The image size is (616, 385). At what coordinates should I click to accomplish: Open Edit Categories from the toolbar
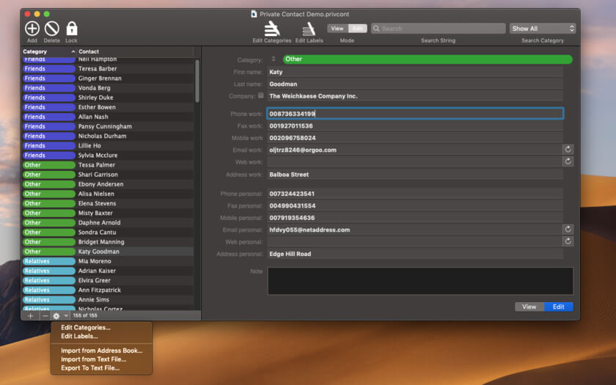[272, 29]
